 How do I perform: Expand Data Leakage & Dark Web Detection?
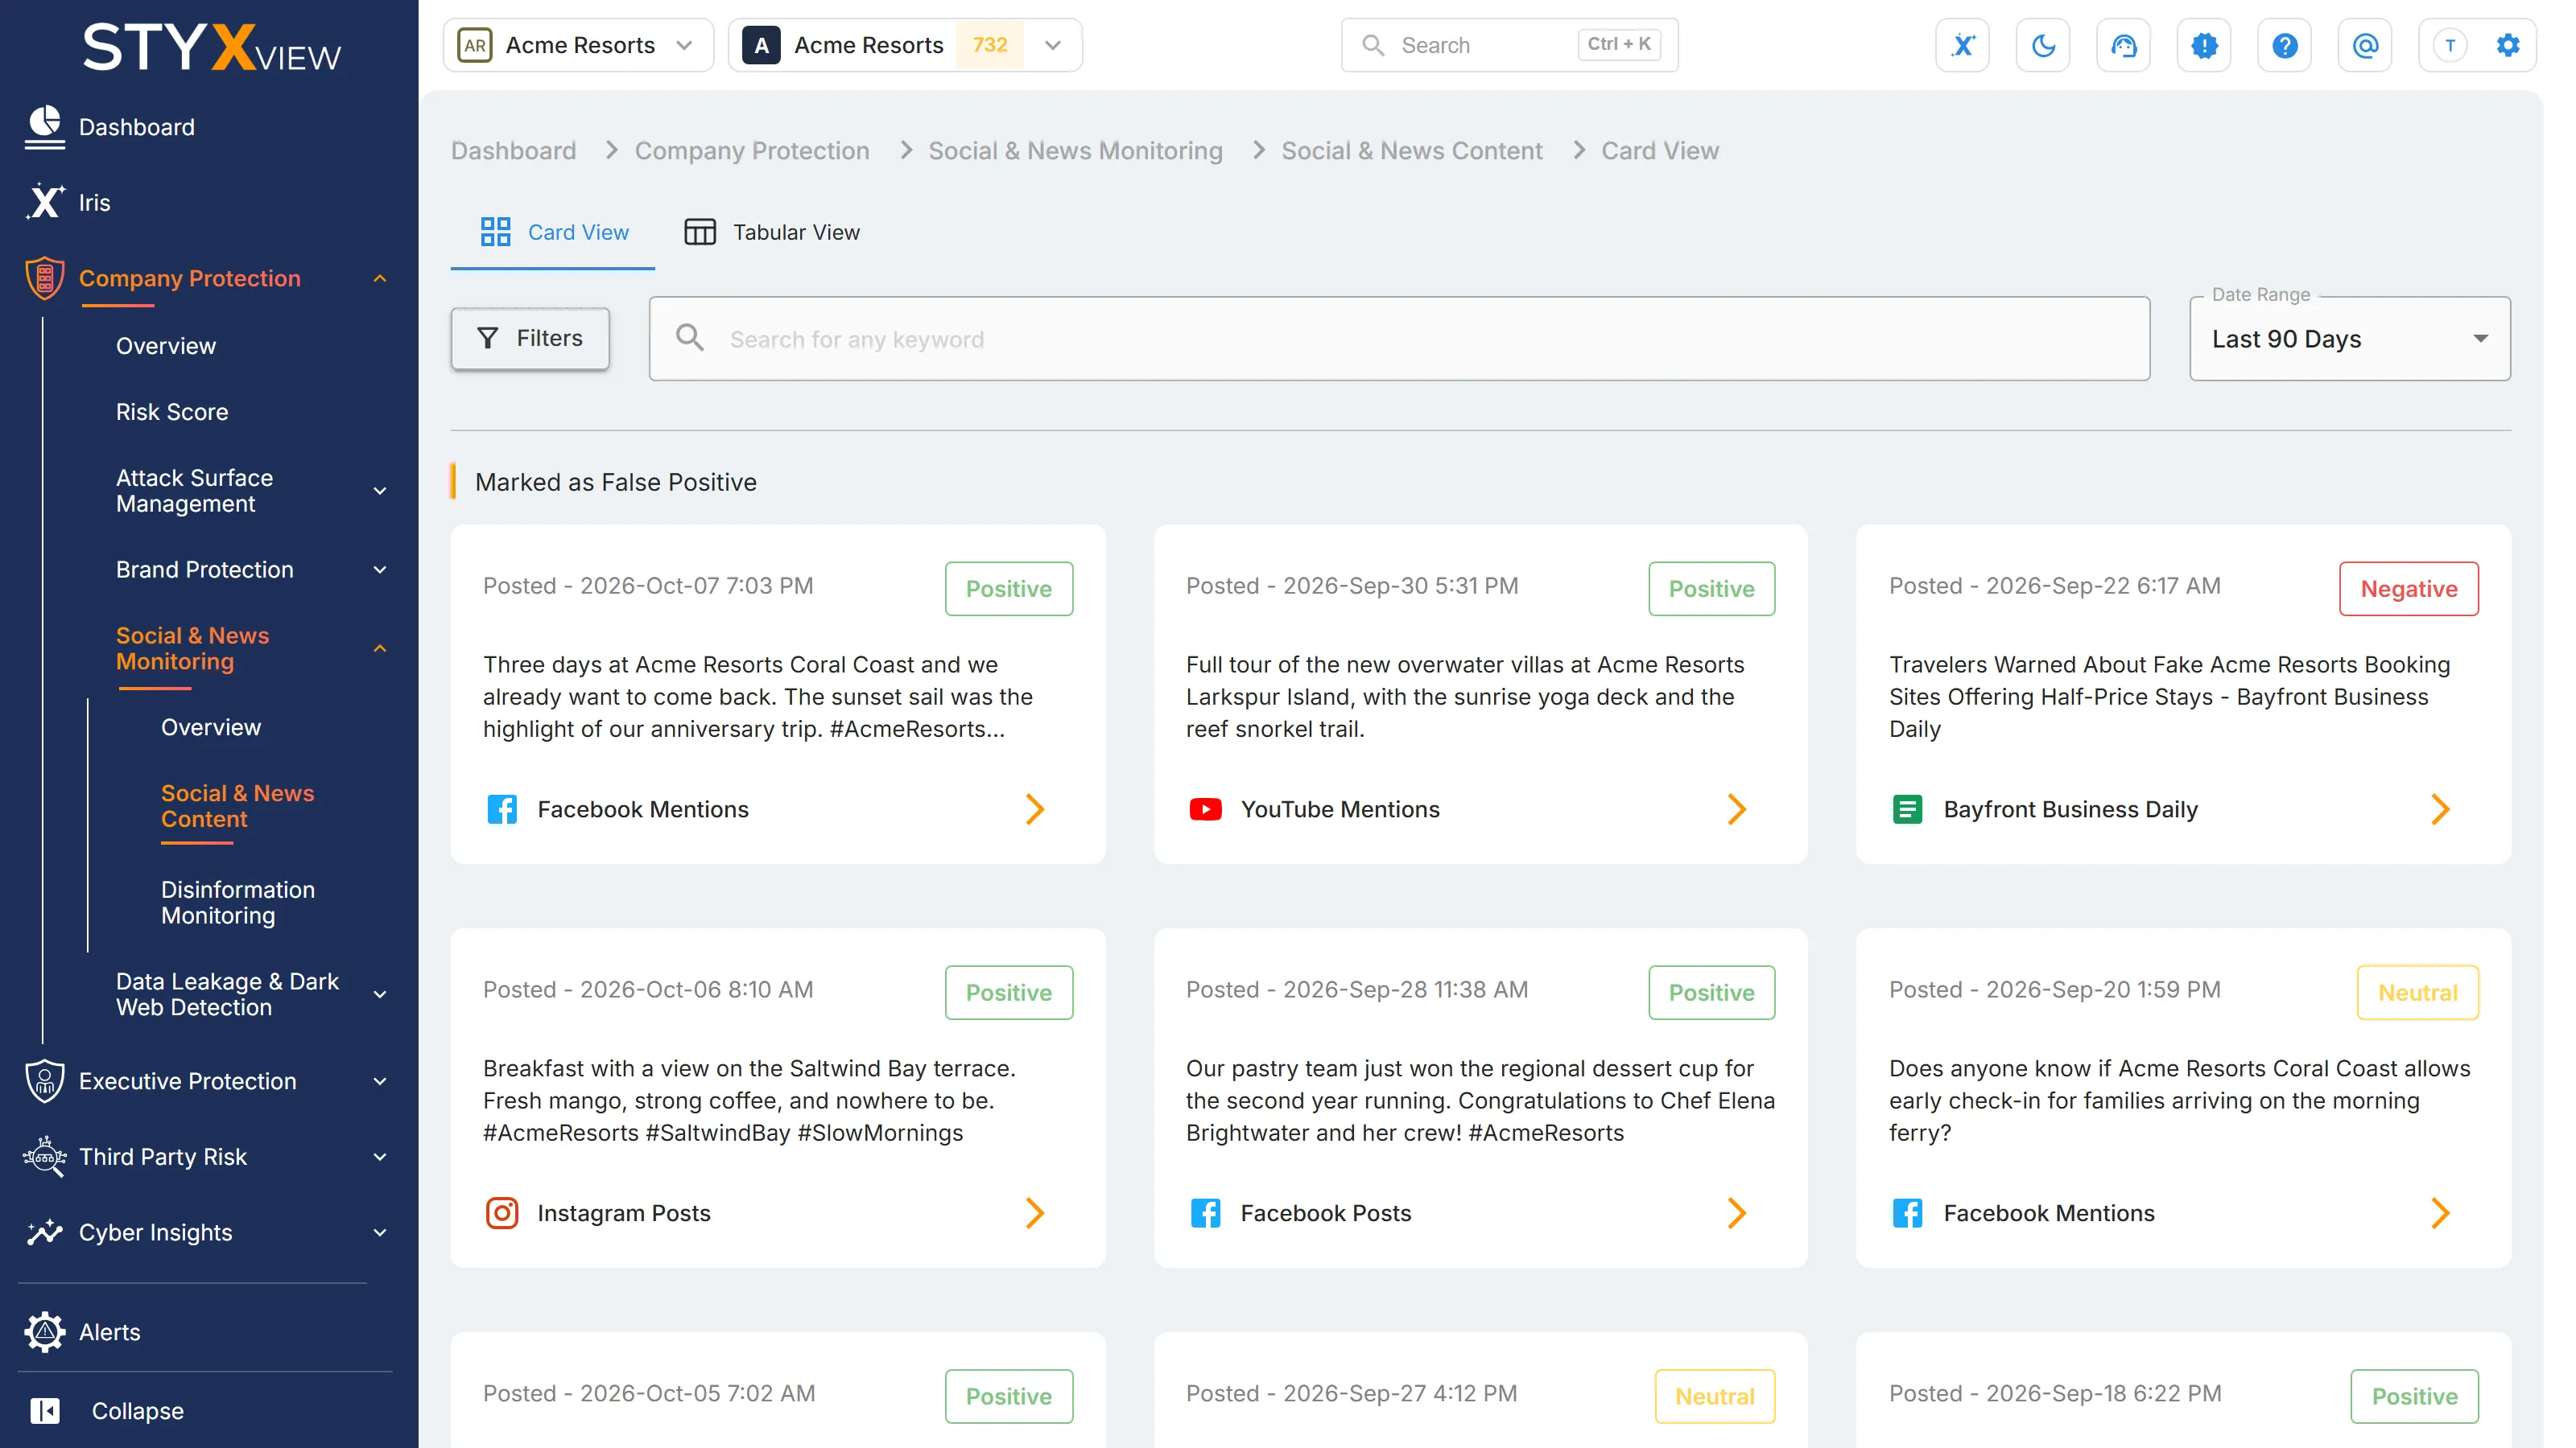[380, 994]
